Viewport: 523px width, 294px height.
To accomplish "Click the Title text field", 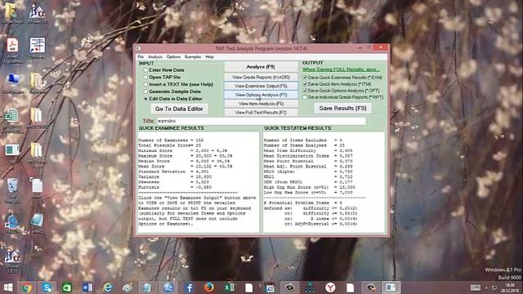I will click(261, 121).
